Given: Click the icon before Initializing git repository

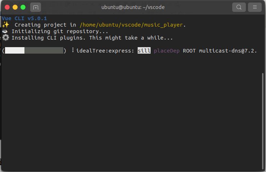Looking at the screenshot, I should [x=5, y=31].
